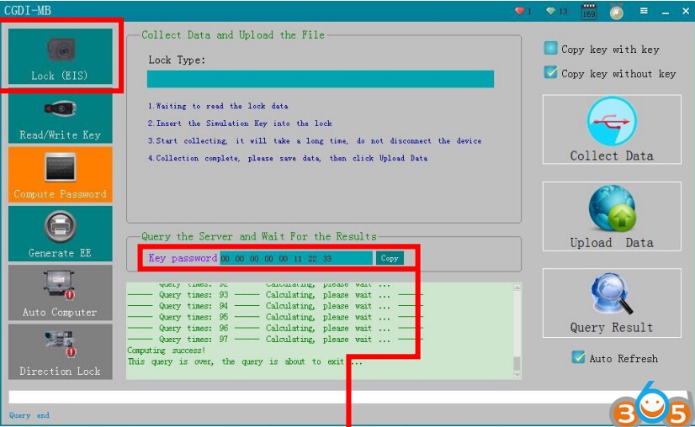Screen dimensions: 695x427
Task: Click the Collect Data USB button
Action: coord(612,129)
